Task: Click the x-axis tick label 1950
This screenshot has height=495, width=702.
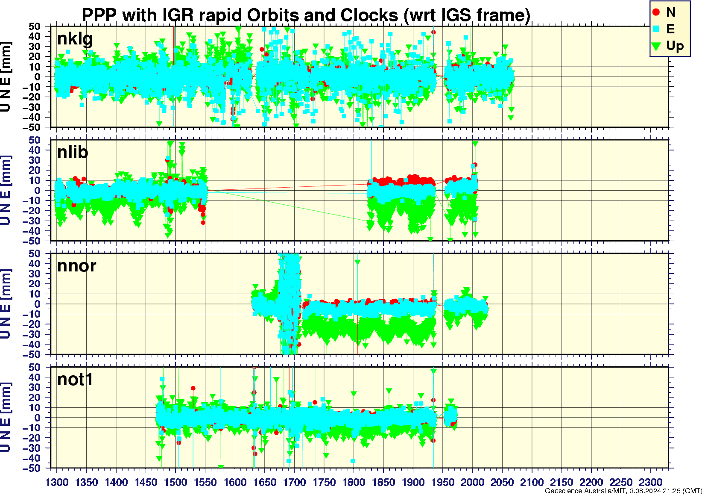Action: (443, 482)
